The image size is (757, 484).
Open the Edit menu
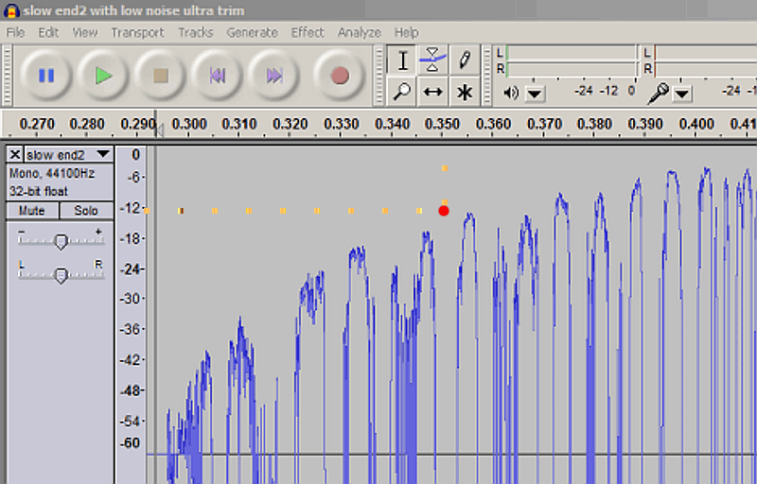click(x=48, y=33)
